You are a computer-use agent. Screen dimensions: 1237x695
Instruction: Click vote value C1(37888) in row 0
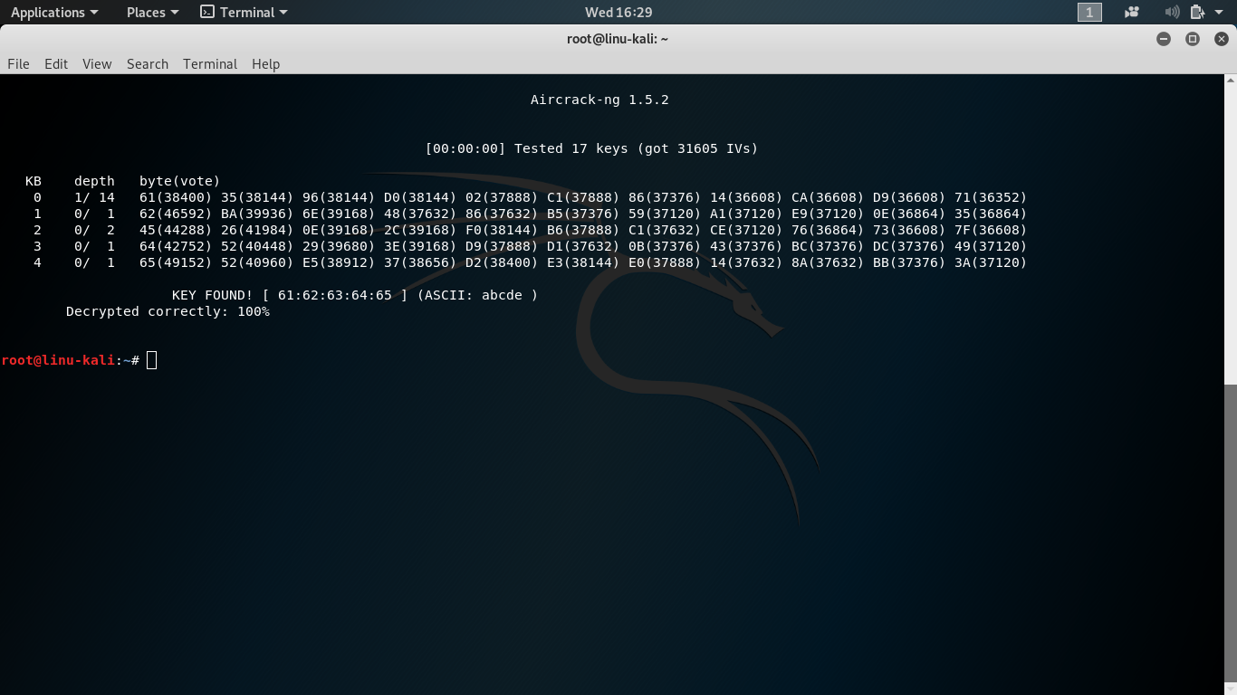pyautogui.click(x=583, y=197)
